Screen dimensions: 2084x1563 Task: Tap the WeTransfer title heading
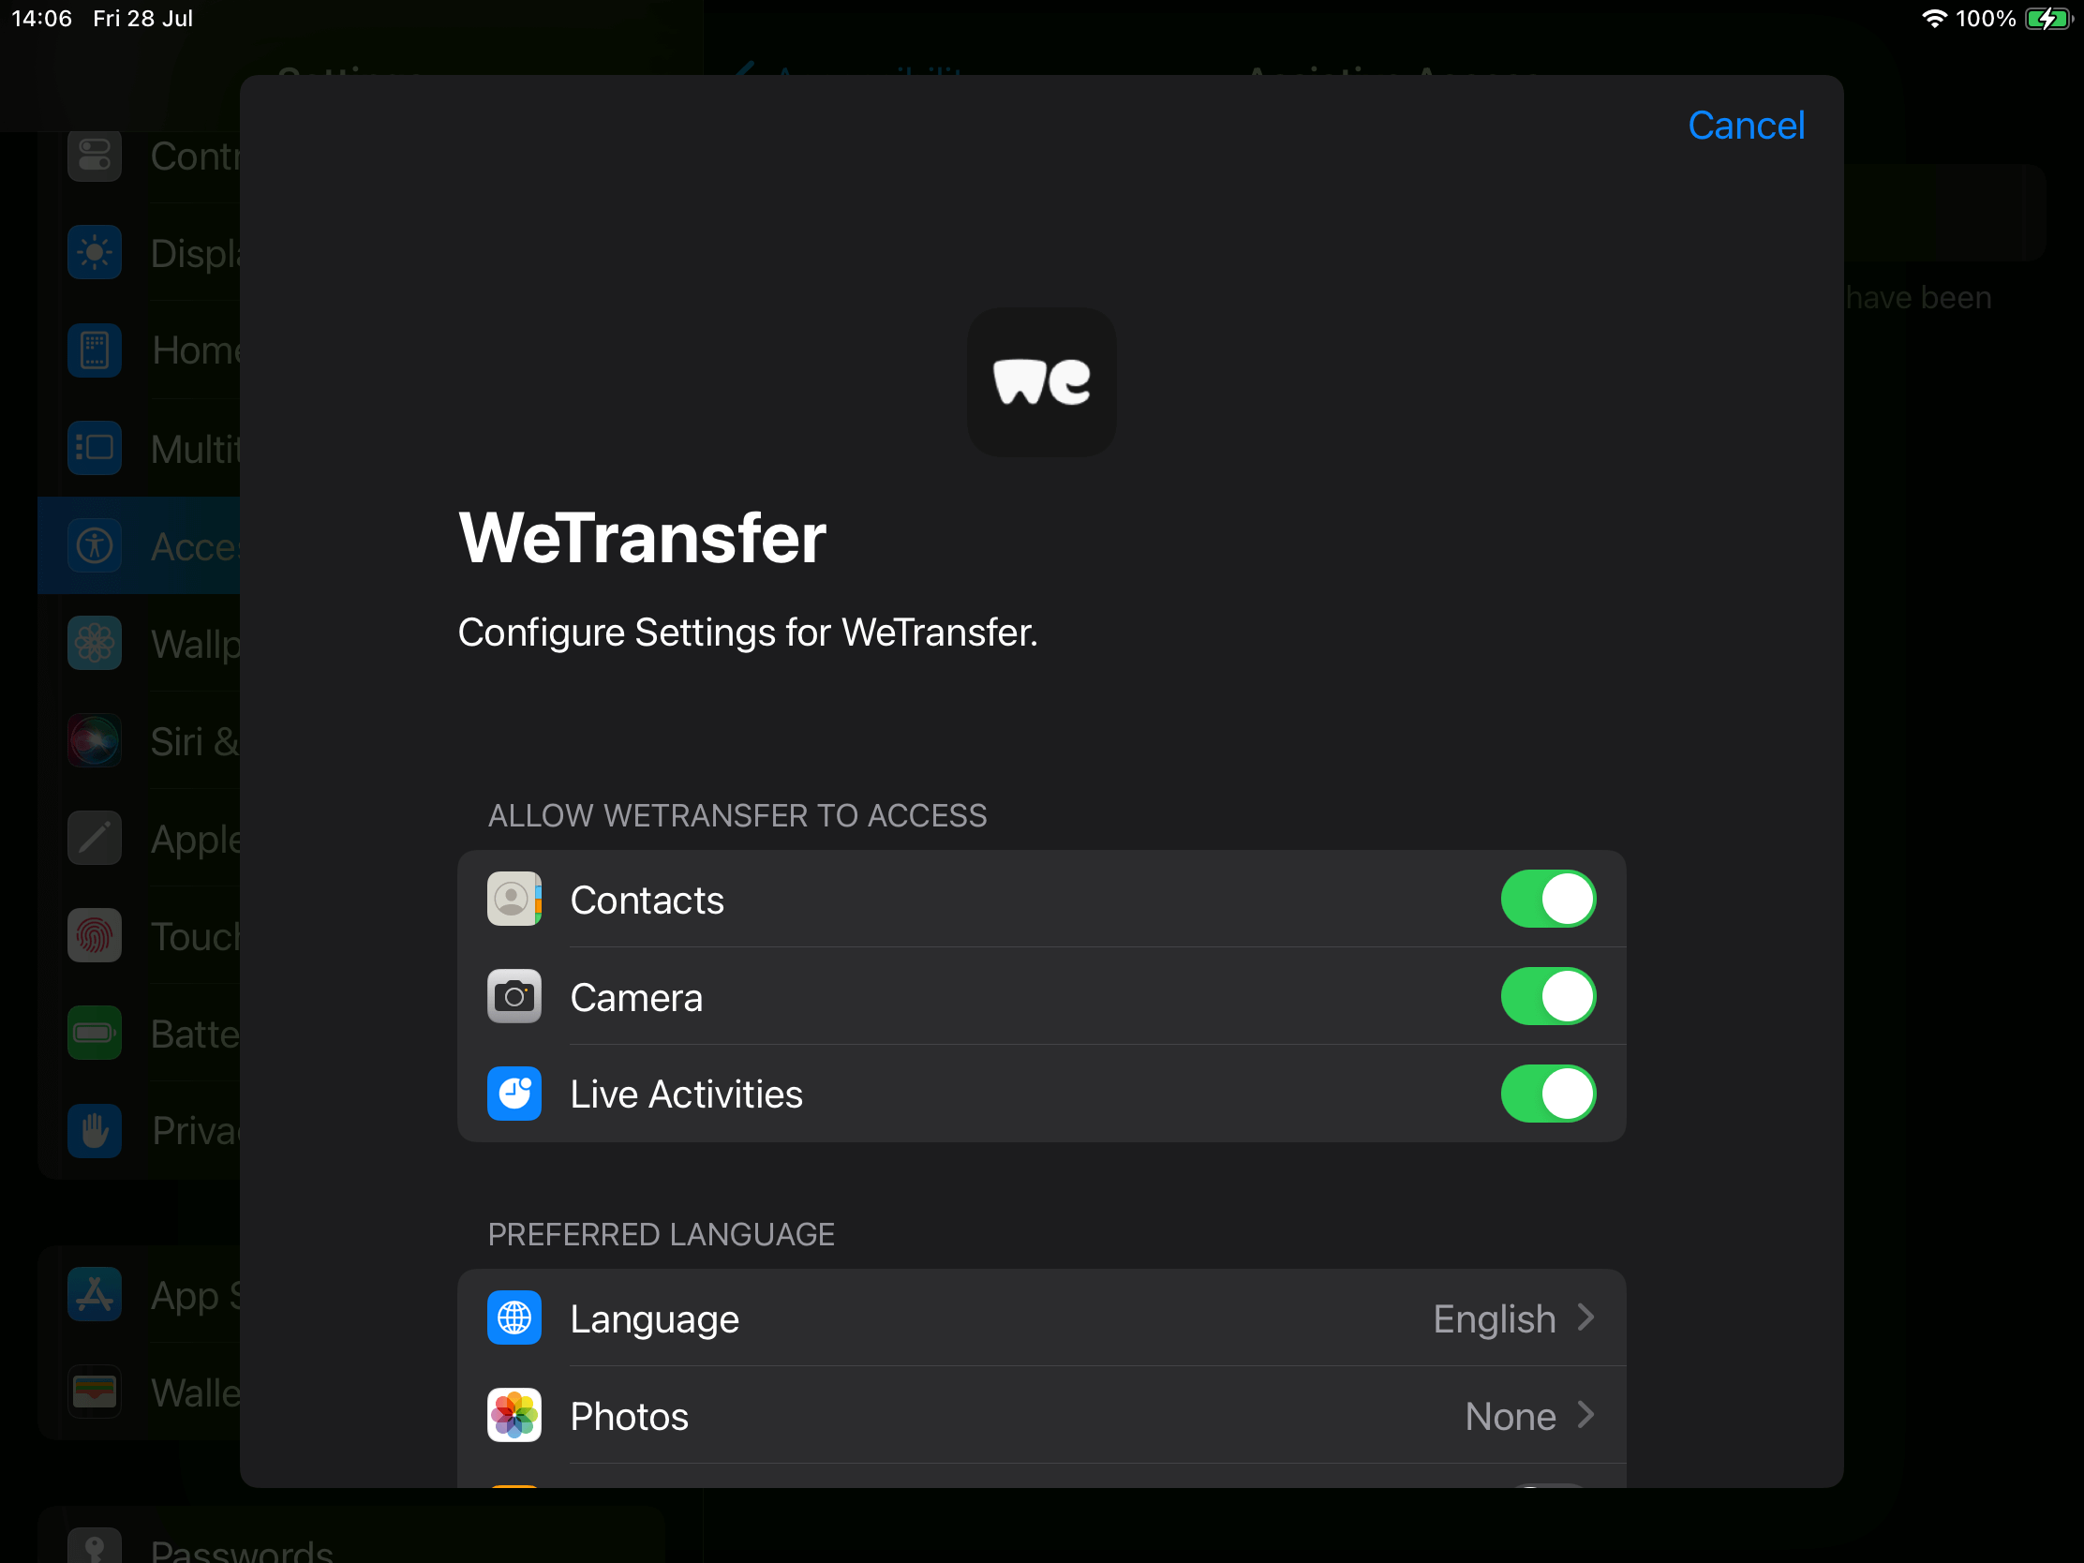(642, 537)
